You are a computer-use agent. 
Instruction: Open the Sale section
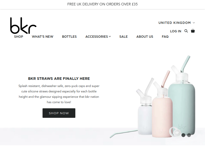coord(124,37)
